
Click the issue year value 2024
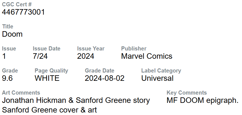pos(85,56)
